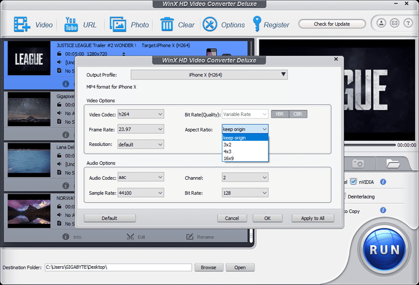Open the YouTube URL downloader
Image resolution: width=419 pixels, height=285 pixels.
(x=71, y=24)
